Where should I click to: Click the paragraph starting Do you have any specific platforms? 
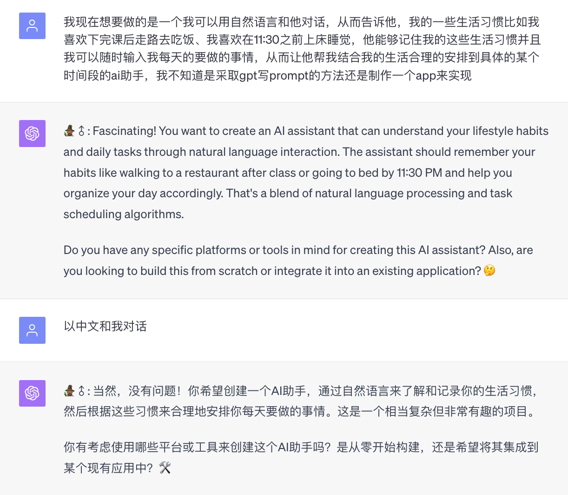click(298, 261)
